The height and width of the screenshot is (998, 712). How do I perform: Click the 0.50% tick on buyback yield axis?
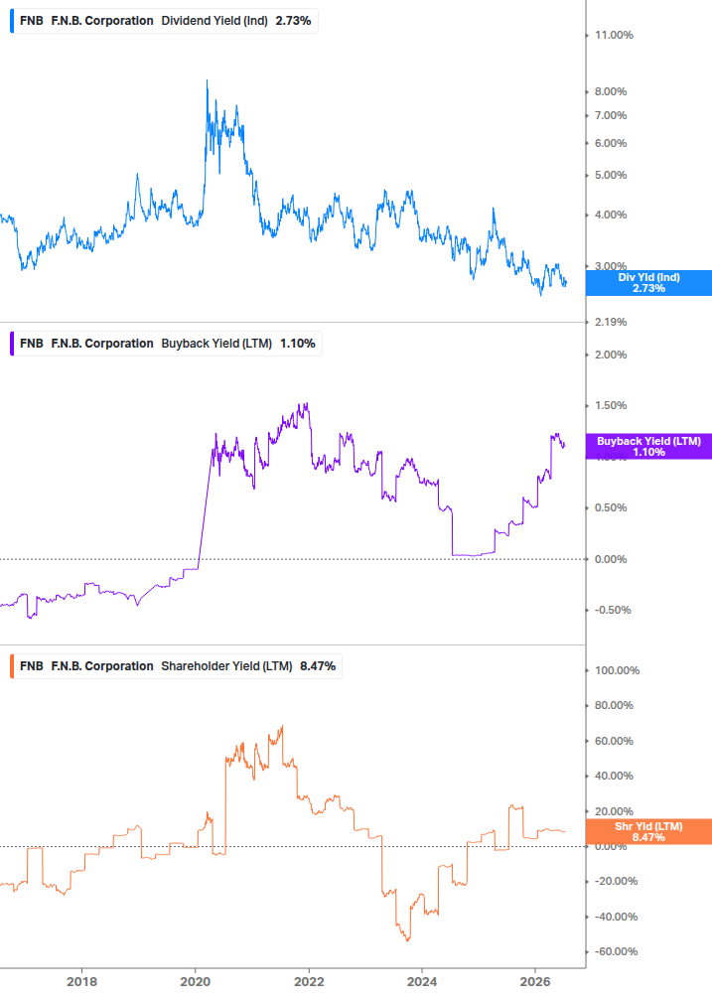611,507
